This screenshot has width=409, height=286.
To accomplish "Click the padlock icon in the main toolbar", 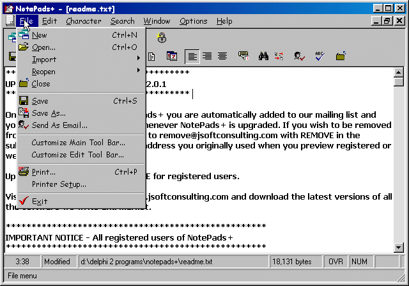I will tap(162, 38).
